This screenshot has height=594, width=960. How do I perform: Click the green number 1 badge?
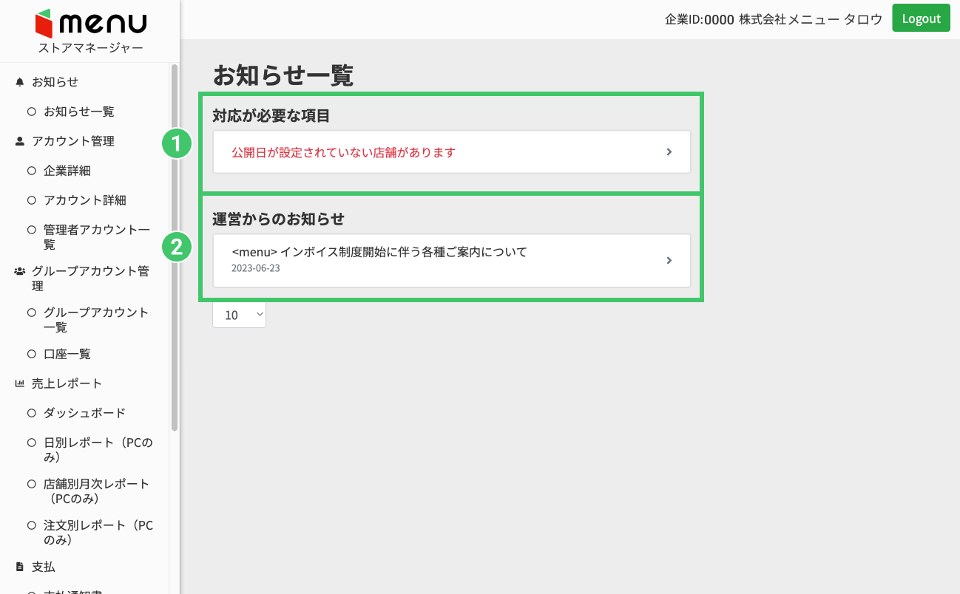coord(177,144)
